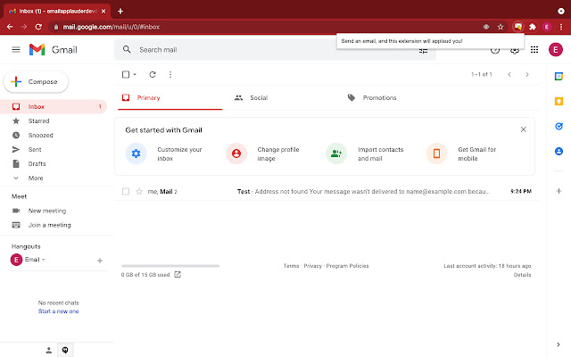Click the storage usage progress bar
The width and height of the screenshot is (571, 357).
pyautogui.click(x=170, y=266)
